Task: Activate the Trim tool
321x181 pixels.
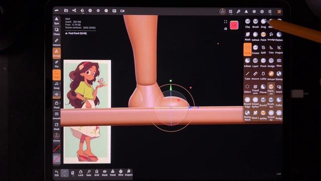Action: tap(271, 49)
